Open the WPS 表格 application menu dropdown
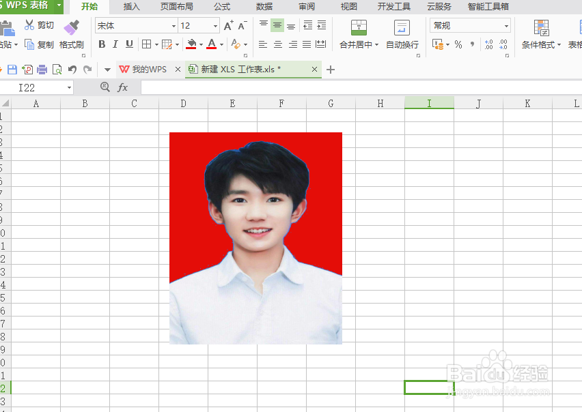This screenshot has width=582, height=412. pos(59,5)
